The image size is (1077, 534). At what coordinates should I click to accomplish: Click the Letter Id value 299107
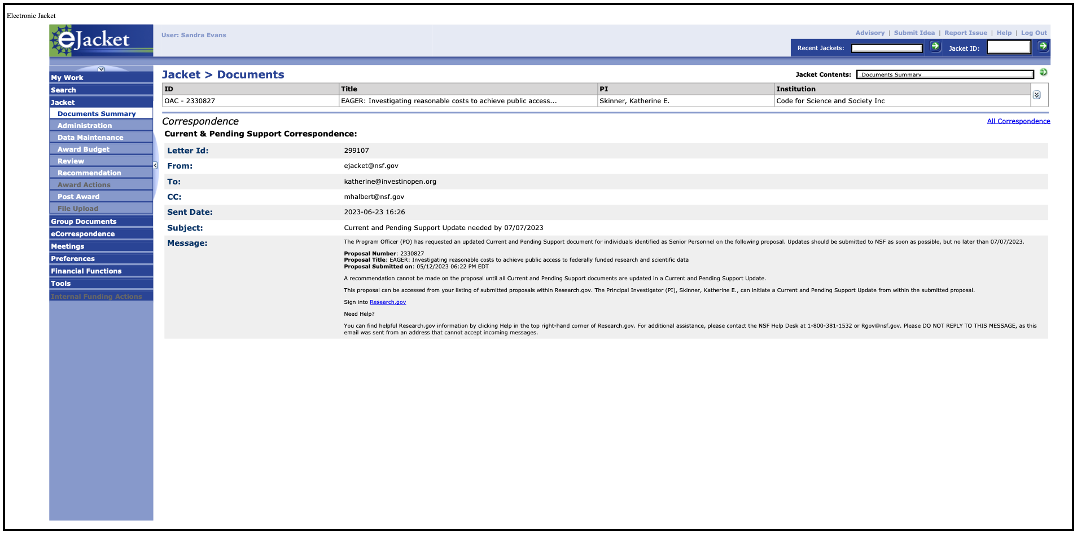click(356, 151)
